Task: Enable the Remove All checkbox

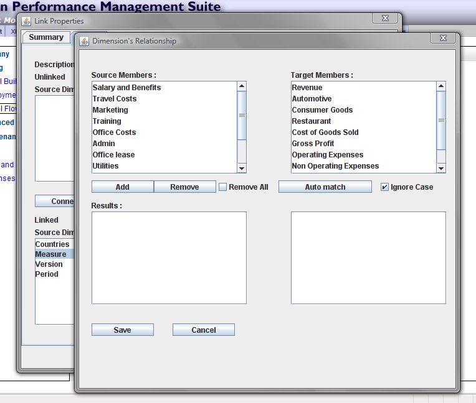Action: point(222,187)
